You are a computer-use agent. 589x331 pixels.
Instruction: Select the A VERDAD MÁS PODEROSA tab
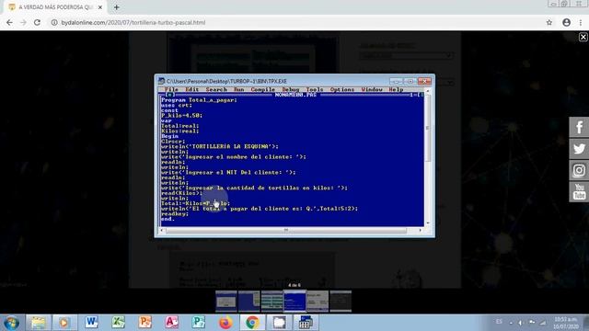[55, 7]
